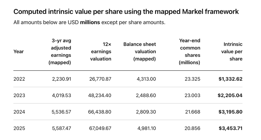This screenshot has height=140, width=261.
Task: Select the 2025 year cell
Action: pos(19,128)
